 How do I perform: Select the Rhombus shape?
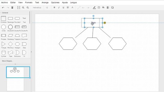(x=11, y=44)
